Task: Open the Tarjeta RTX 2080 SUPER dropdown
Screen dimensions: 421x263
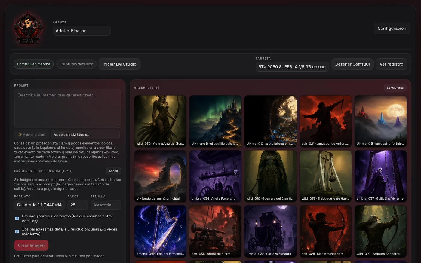Action: pyautogui.click(x=292, y=67)
